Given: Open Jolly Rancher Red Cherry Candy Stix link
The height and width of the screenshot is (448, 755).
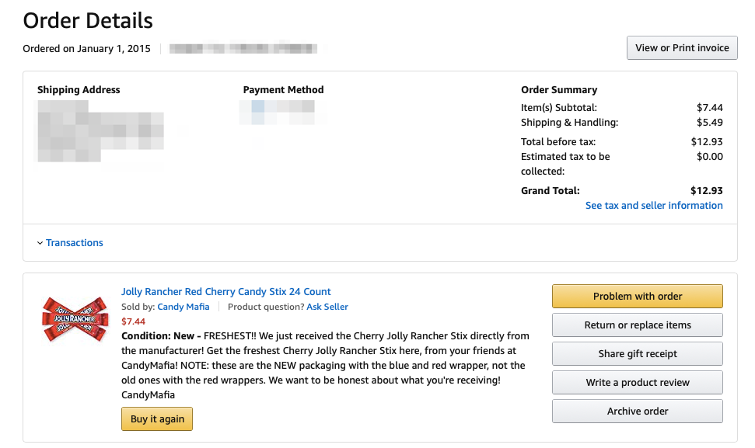Looking at the screenshot, I should (x=225, y=292).
